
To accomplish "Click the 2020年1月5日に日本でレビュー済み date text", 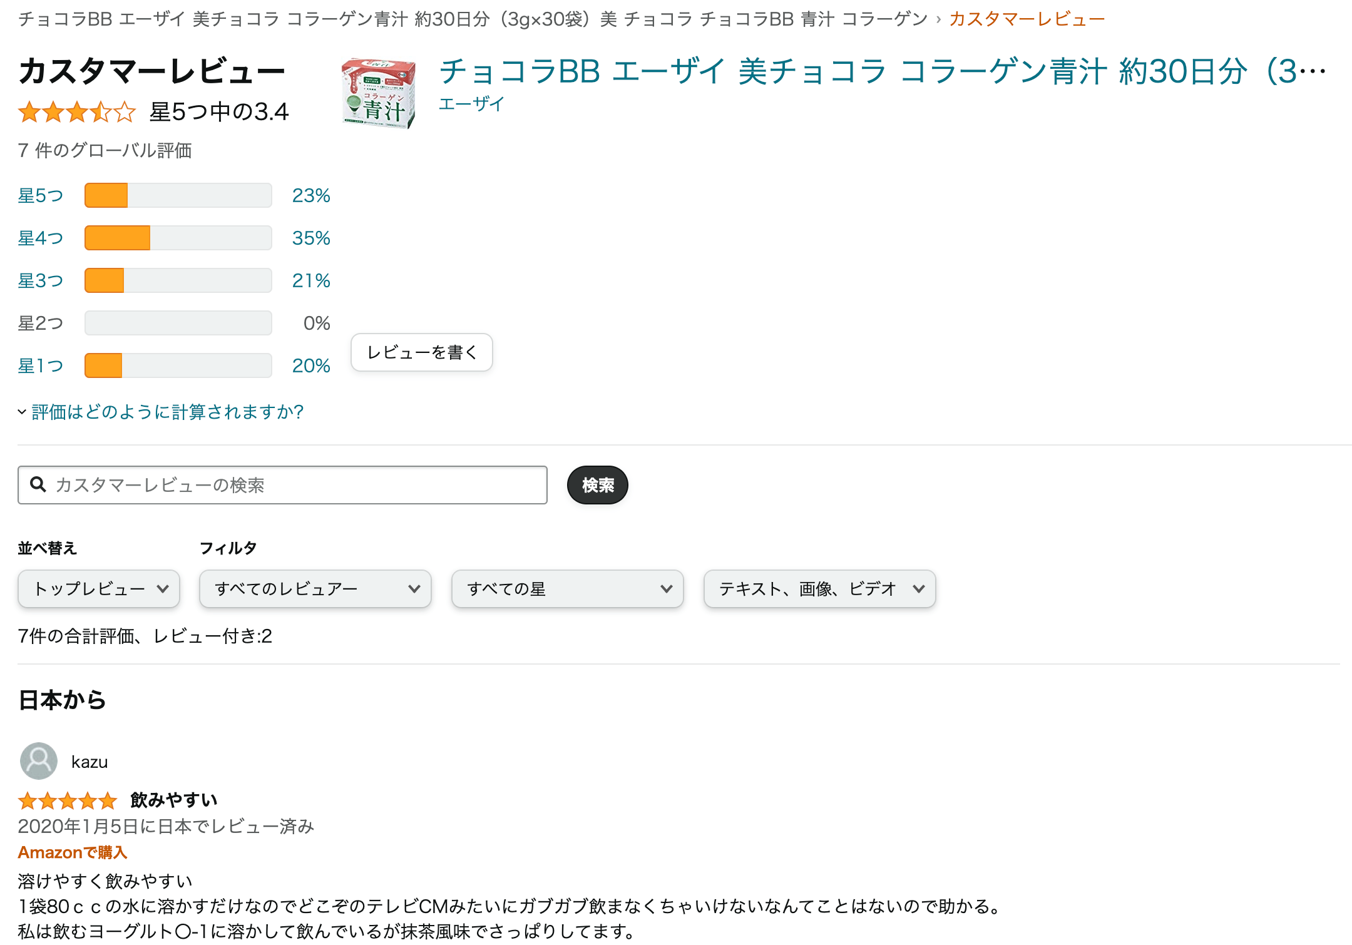I will (166, 827).
